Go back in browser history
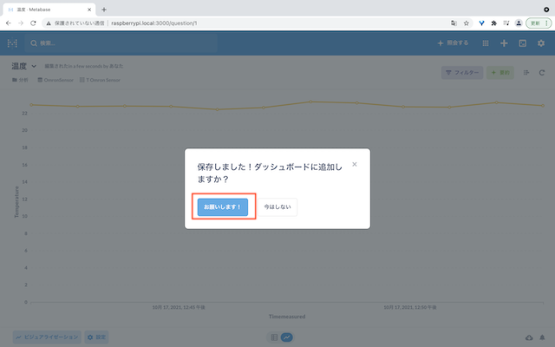This screenshot has height=347, width=555. click(x=9, y=23)
